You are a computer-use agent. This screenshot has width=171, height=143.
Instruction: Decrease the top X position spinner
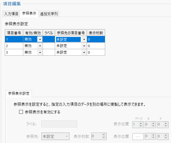click(153, 126)
